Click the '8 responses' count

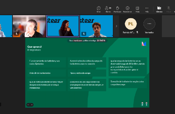click(x=34, y=50)
